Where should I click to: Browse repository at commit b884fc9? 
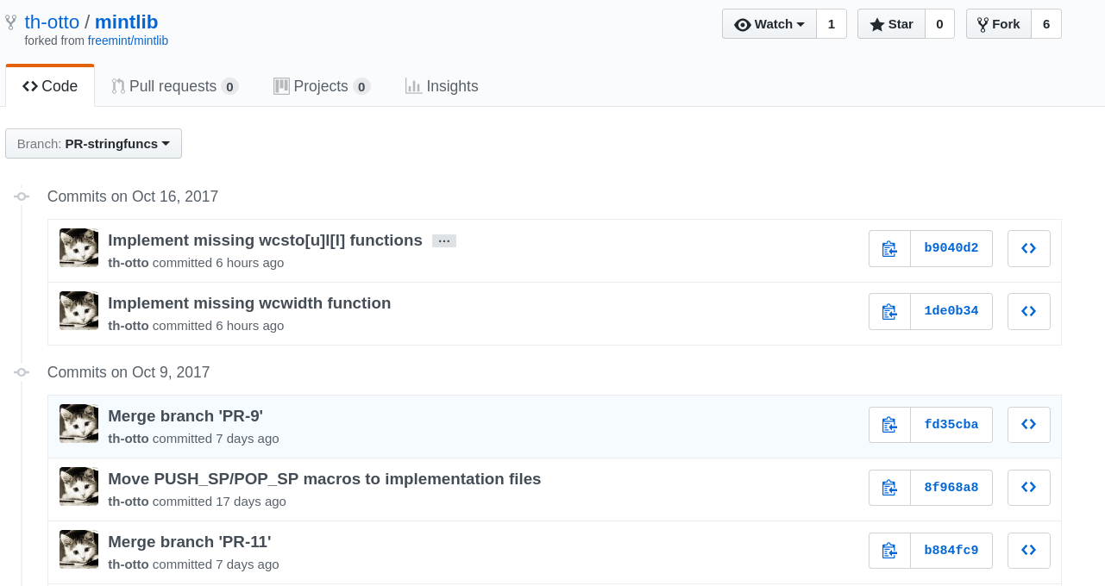[x=1028, y=551]
